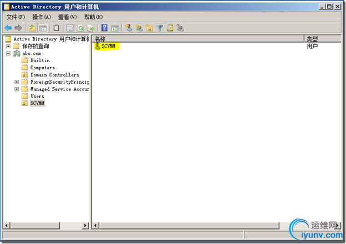346x244 pixels.
Task: Open the 操作(A) menu
Action: point(42,17)
